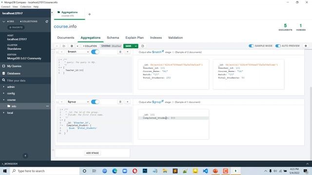
Task: Click the create database plus button in sidebar
Action: click(25, 156)
